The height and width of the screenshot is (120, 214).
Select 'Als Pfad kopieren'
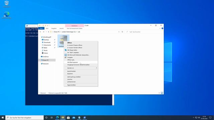(73, 62)
